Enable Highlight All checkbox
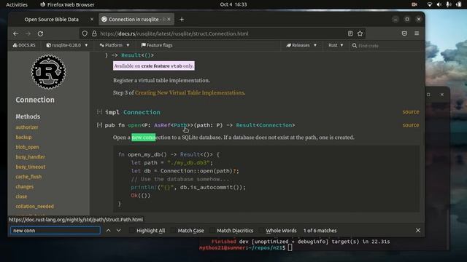Screen dimensions: 467x262 (131, 231)
